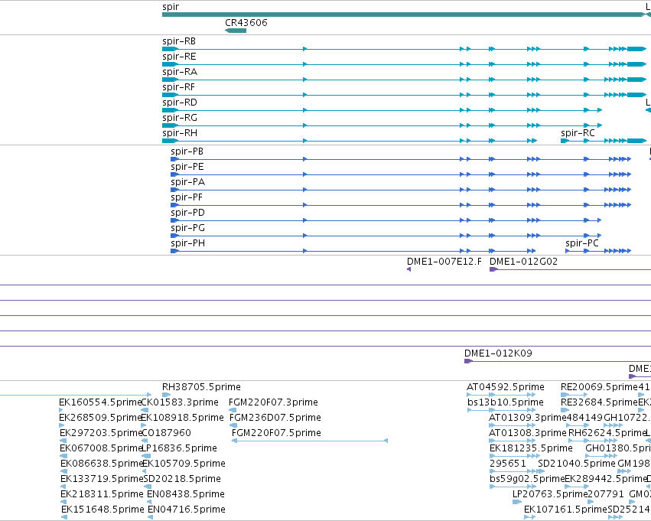651x521 pixels.
Task: Open the AT01308.3prime EST
Action: [x=528, y=433]
